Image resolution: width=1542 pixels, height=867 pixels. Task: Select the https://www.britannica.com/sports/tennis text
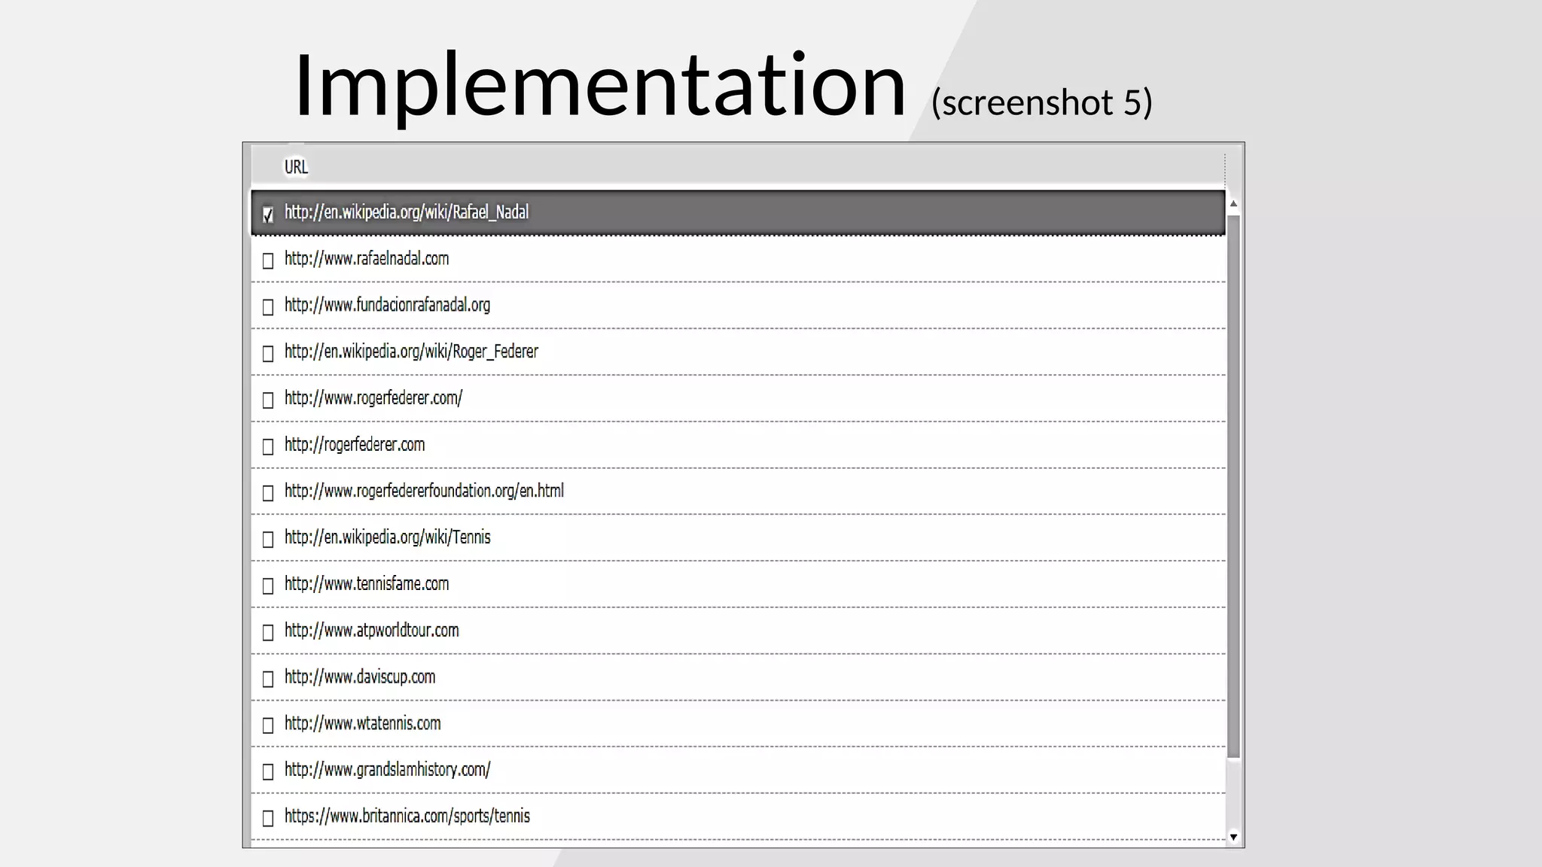coord(407,817)
